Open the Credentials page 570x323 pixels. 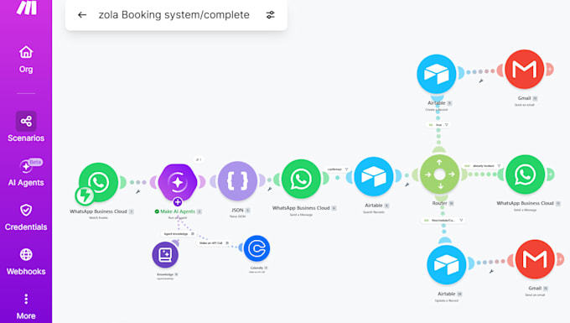click(26, 217)
